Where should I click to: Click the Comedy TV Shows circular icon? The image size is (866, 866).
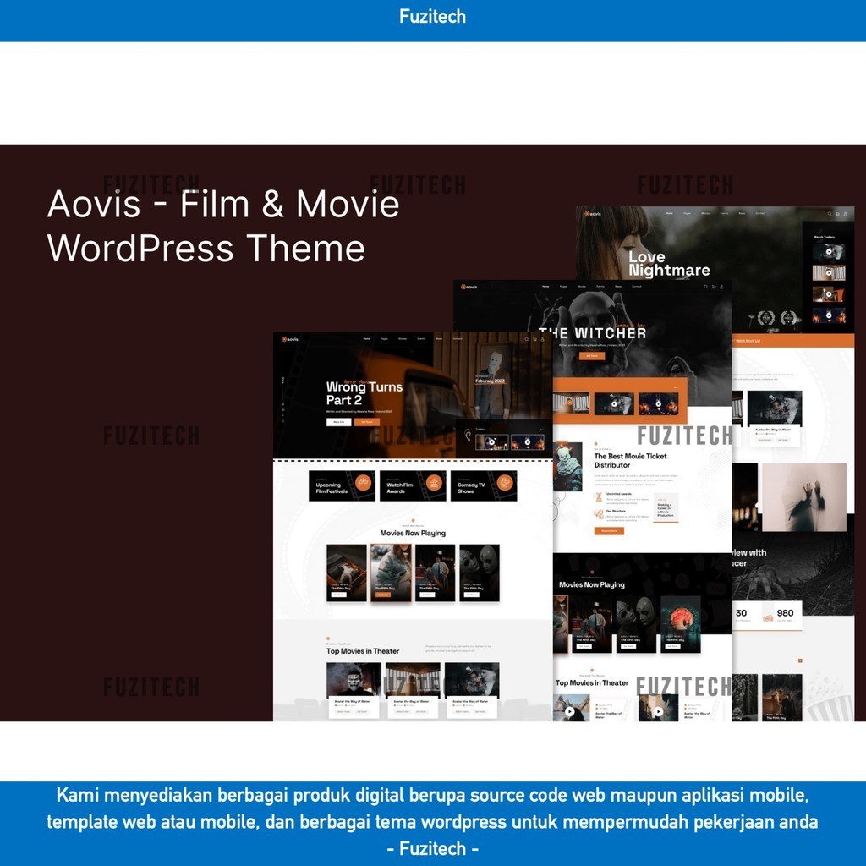click(x=505, y=483)
